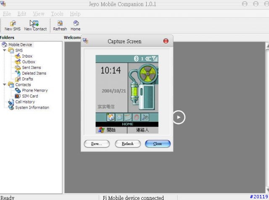Open the Drafts icon
Viewport: 269px width, 200px height.
pos(18,79)
